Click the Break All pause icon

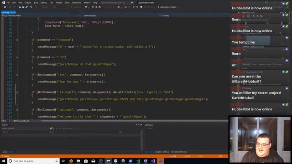[93, 7]
